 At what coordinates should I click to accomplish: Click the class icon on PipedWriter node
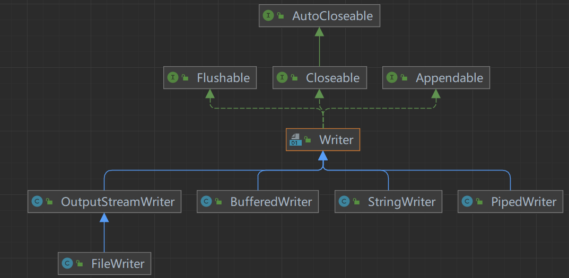coord(467,201)
